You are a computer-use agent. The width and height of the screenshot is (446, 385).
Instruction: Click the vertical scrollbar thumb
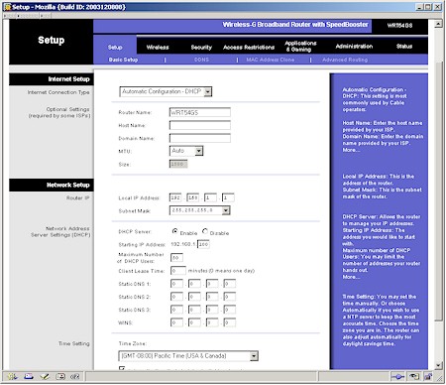pyautogui.click(x=438, y=192)
